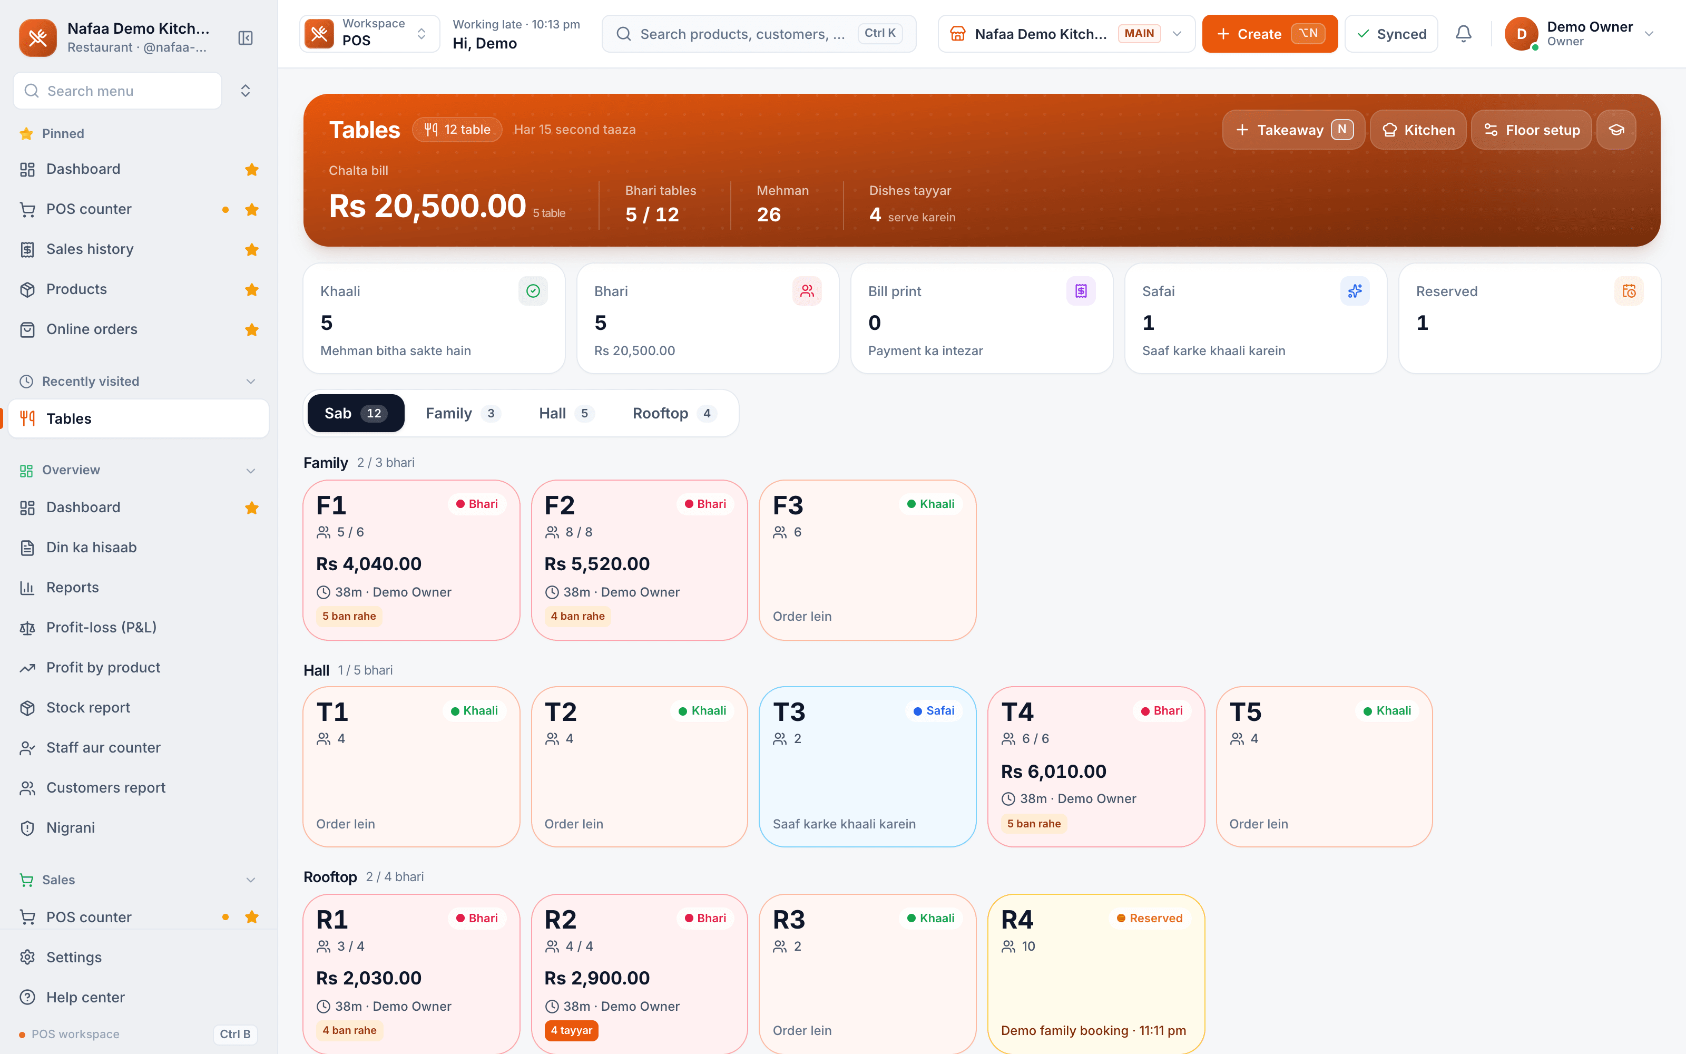
Task: Click the Synced status button
Action: [1391, 33]
